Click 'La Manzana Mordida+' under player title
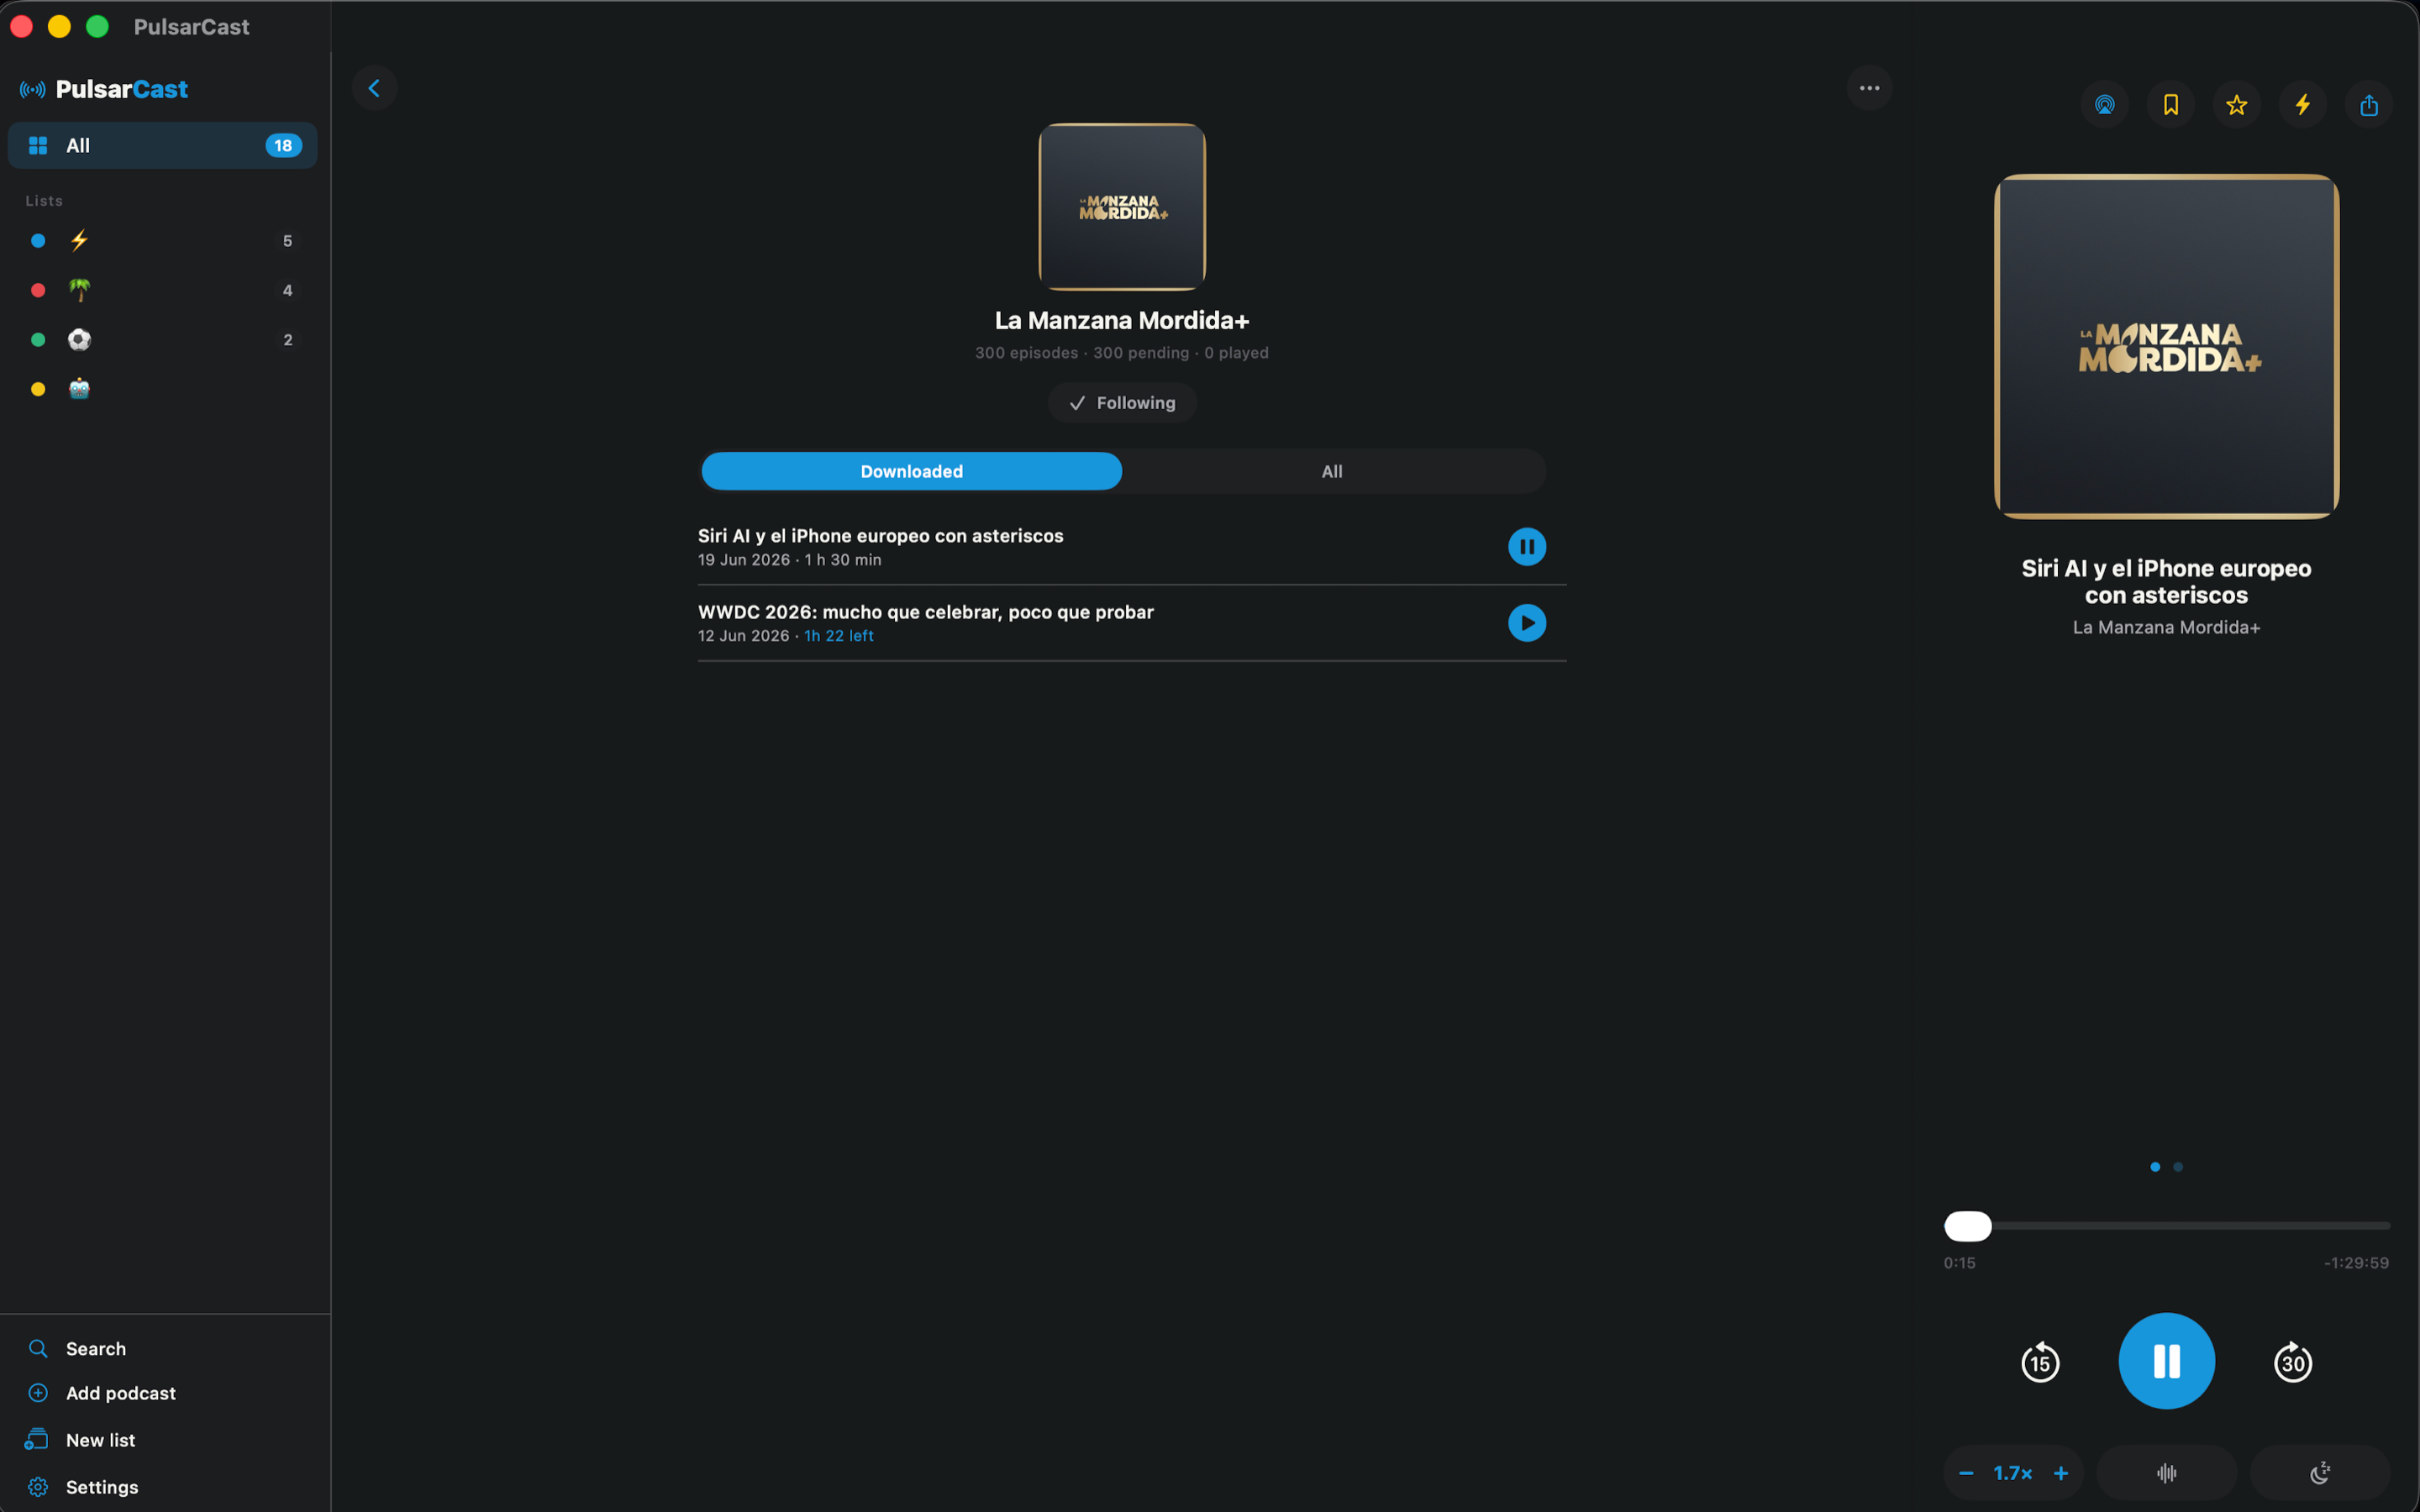This screenshot has width=2420, height=1512. (x=2166, y=627)
